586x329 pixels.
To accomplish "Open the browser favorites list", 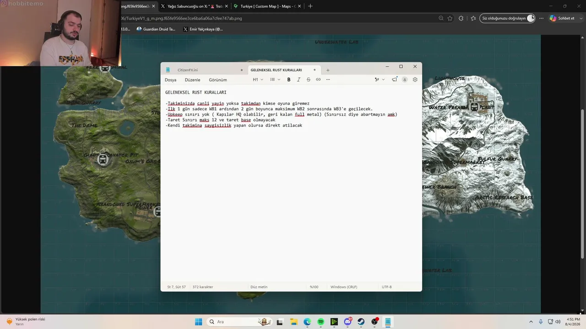I will click(473, 18).
